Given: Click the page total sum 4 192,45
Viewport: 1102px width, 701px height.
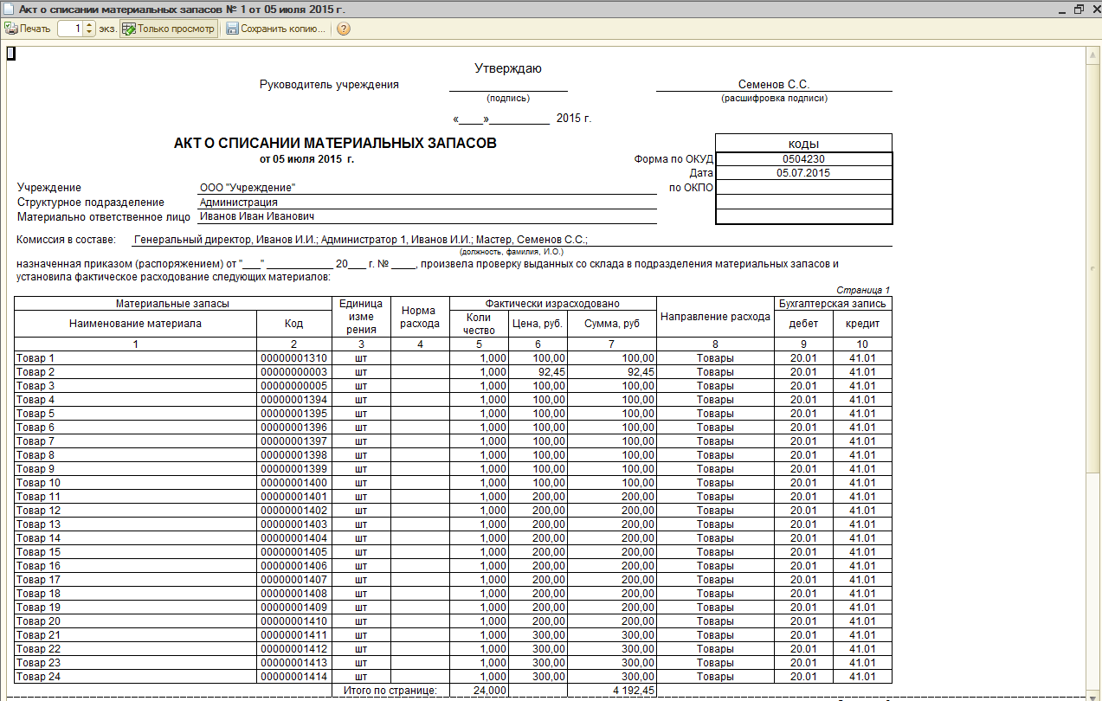Looking at the screenshot, I should 612,691.
